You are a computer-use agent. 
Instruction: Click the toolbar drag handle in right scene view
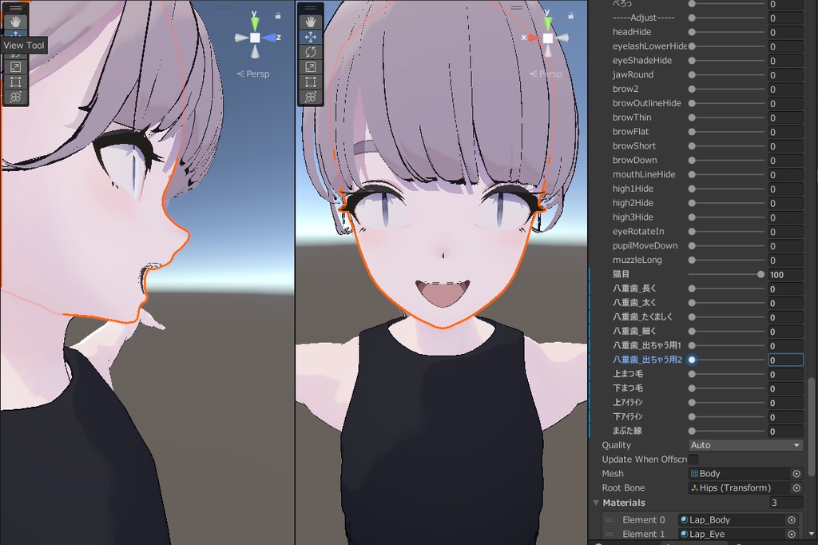pyautogui.click(x=311, y=8)
